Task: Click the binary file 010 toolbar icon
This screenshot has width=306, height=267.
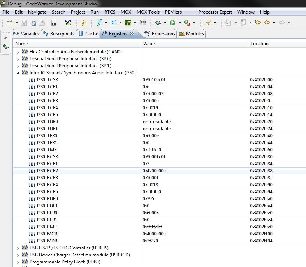Action: [54, 23]
